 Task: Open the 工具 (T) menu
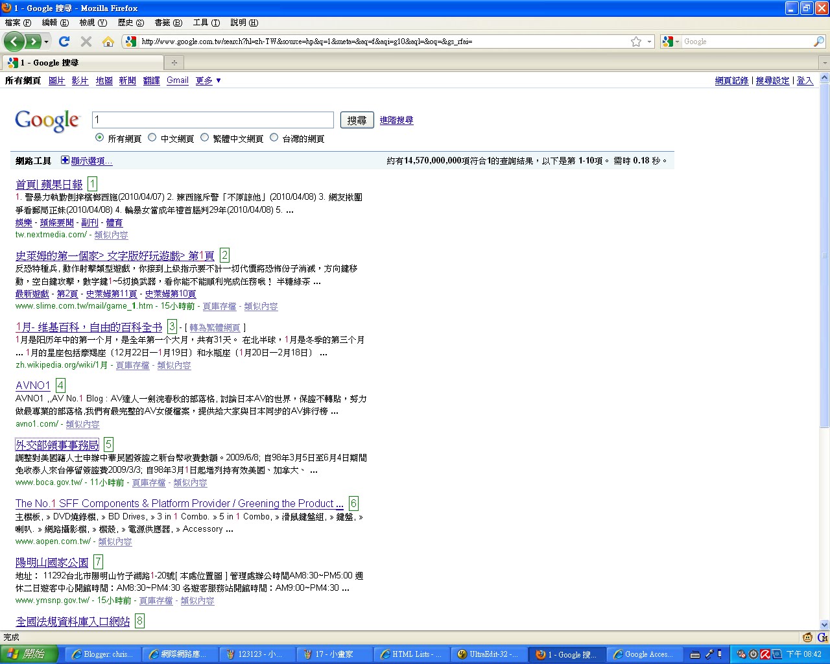tap(206, 23)
